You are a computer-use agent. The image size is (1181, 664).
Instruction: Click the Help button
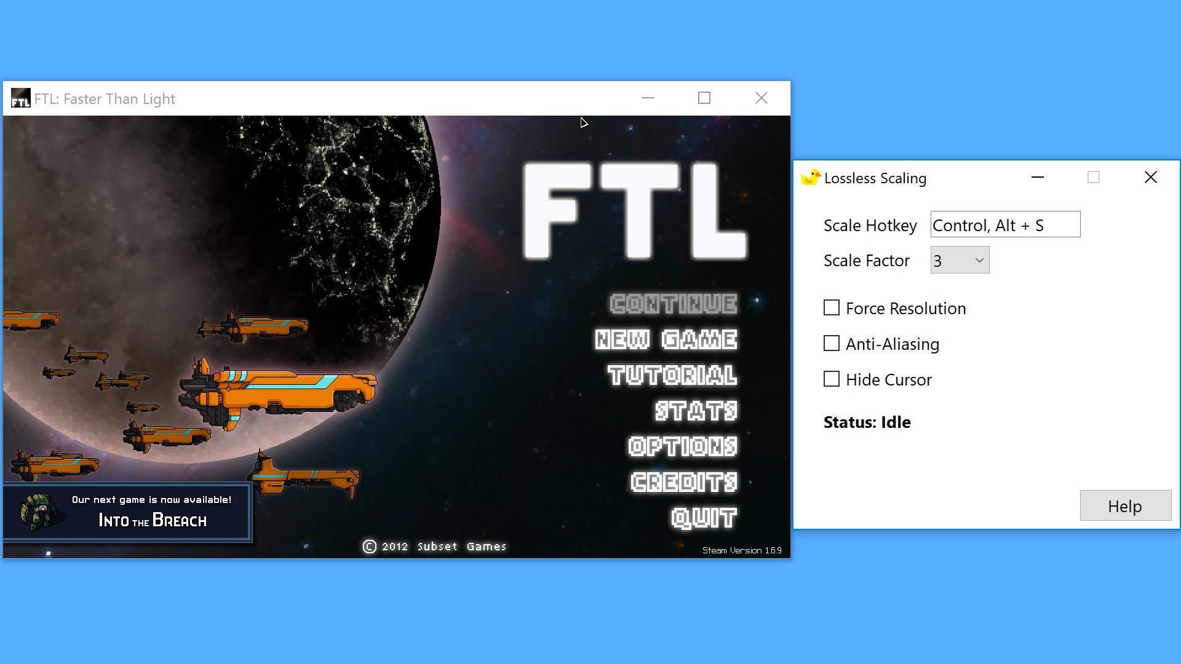pos(1125,506)
